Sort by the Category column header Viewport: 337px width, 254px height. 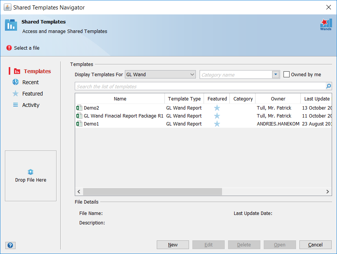[243, 99]
